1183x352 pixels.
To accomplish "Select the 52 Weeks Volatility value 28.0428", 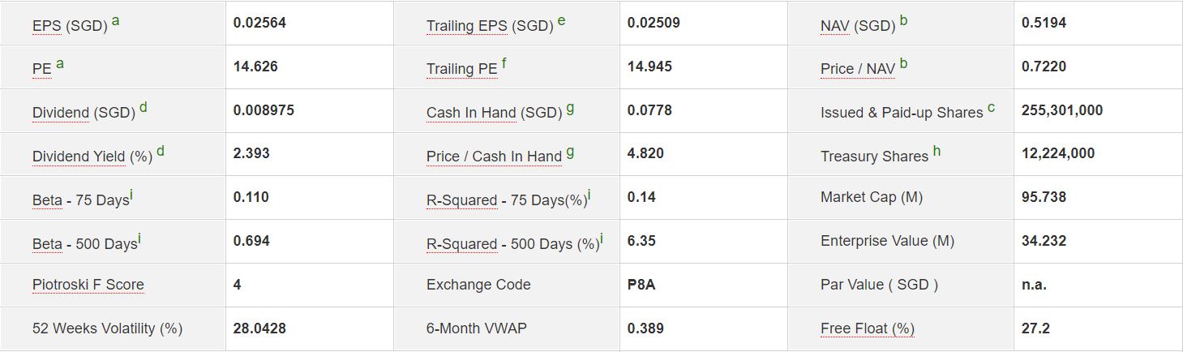I will click(x=259, y=328).
